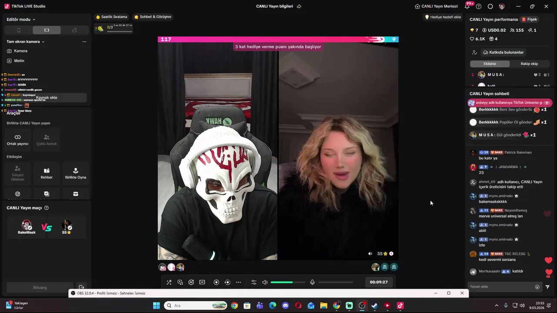Open the scene three-dot menu
The height and width of the screenshot is (313, 557).
pyautogui.click(x=84, y=42)
